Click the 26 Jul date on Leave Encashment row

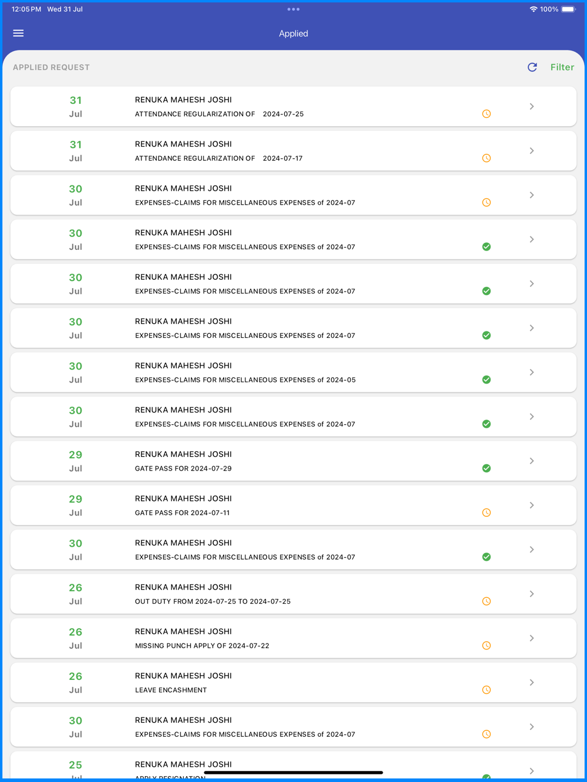pyautogui.click(x=76, y=682)
